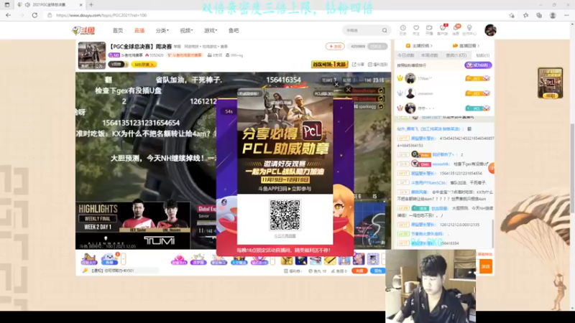The height and width of the screenshot is (323, 575).
Task: Click the user avatar in the header
Action: [x=490, y=30]
